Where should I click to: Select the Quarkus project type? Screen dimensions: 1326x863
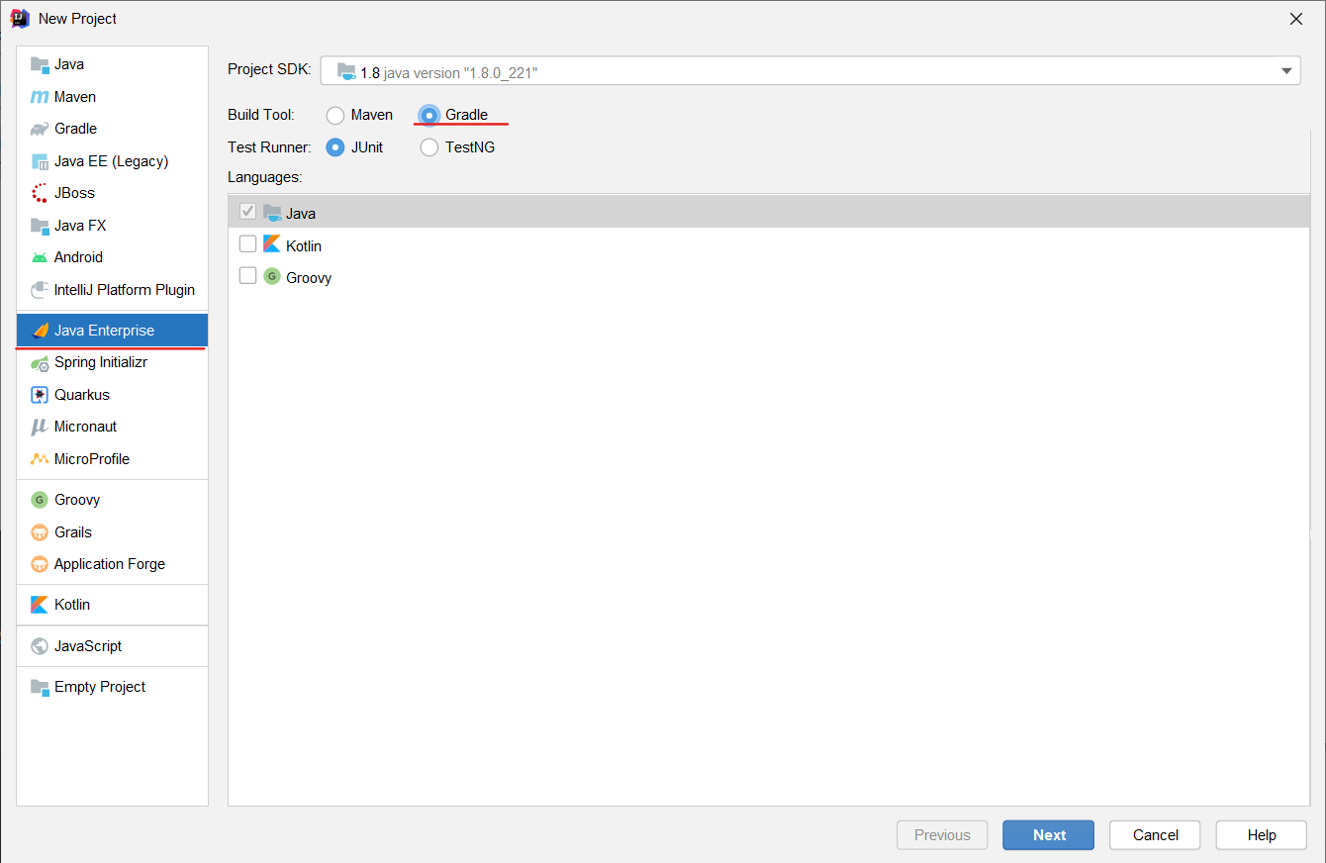click(112, 395)
